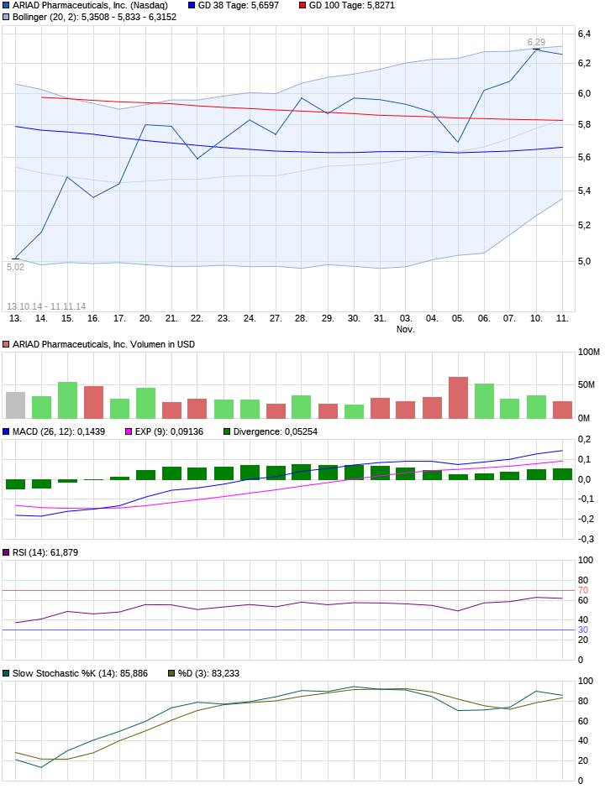Click the blue 30 RSI threshold label
Screen dimensions: 610x789
[583, 630]
